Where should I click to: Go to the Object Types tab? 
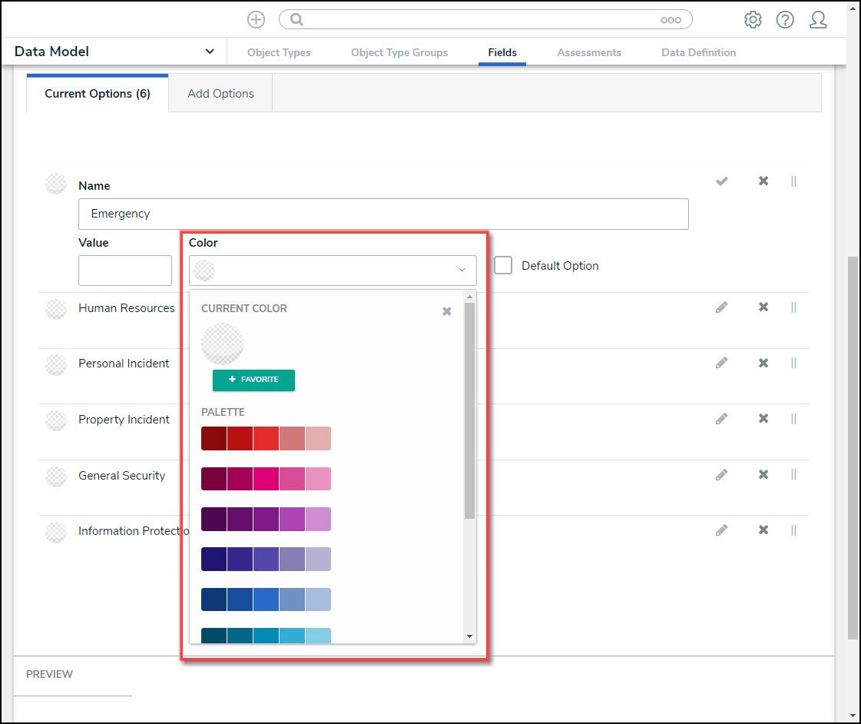click(279, 52)
